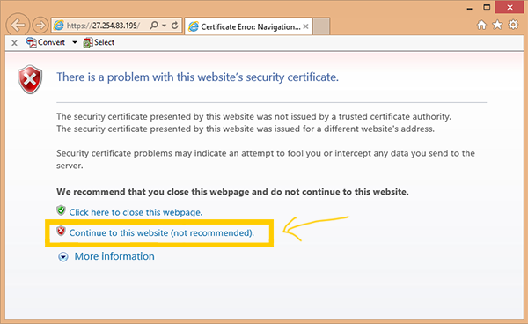Click the Convert PDF toolbar button

[x=46, y=42]
